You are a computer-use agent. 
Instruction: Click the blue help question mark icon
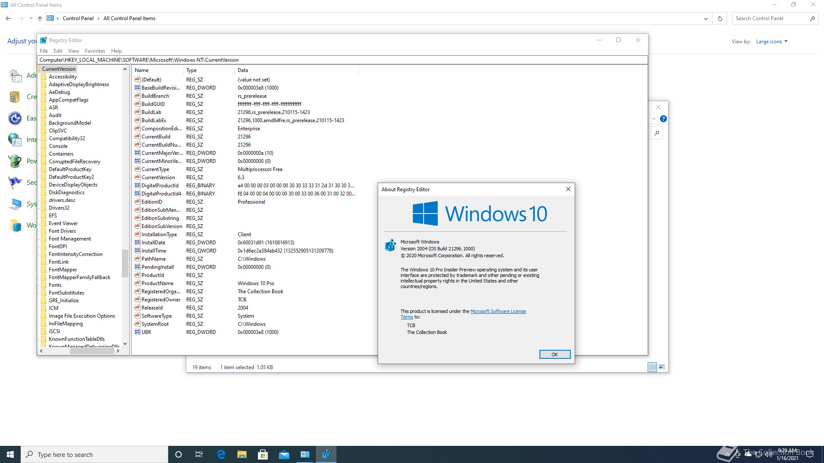(663, 119)
